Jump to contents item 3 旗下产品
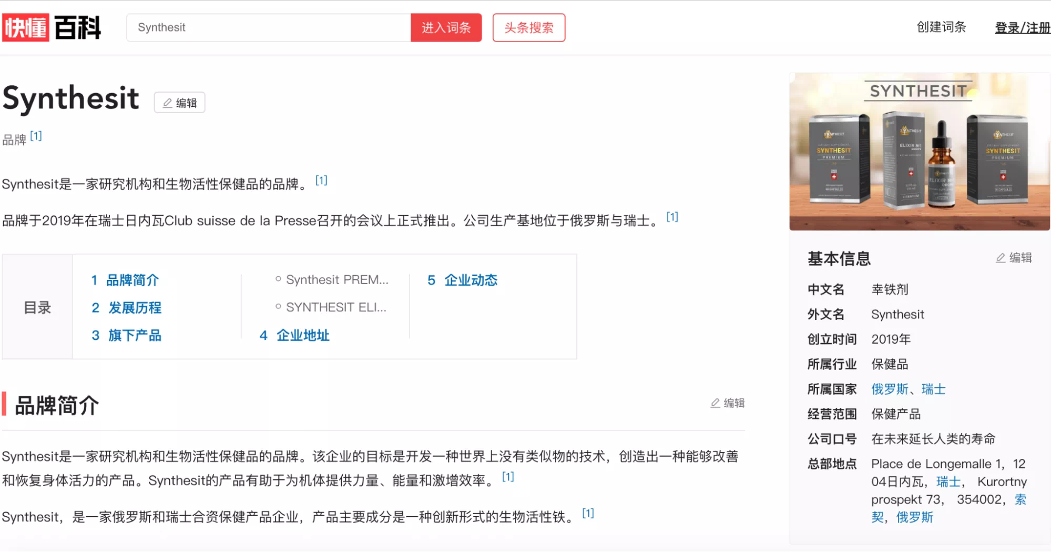The image size is (1051, 552). pos(126,335)
